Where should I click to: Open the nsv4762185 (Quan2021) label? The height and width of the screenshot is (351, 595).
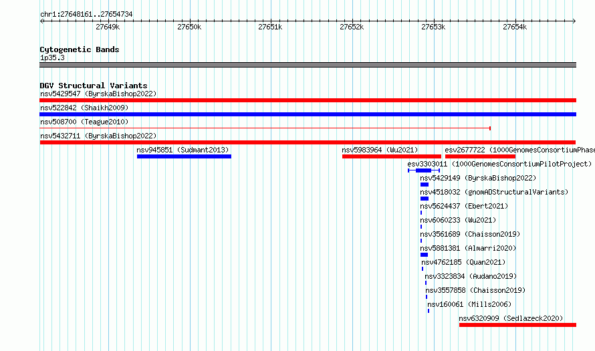(463, 262)
